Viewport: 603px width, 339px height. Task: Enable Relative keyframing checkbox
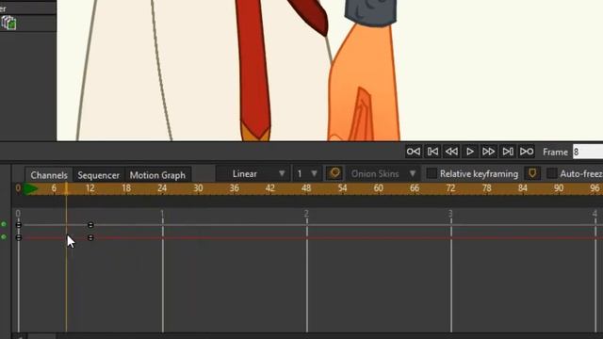tap(432, 173)
